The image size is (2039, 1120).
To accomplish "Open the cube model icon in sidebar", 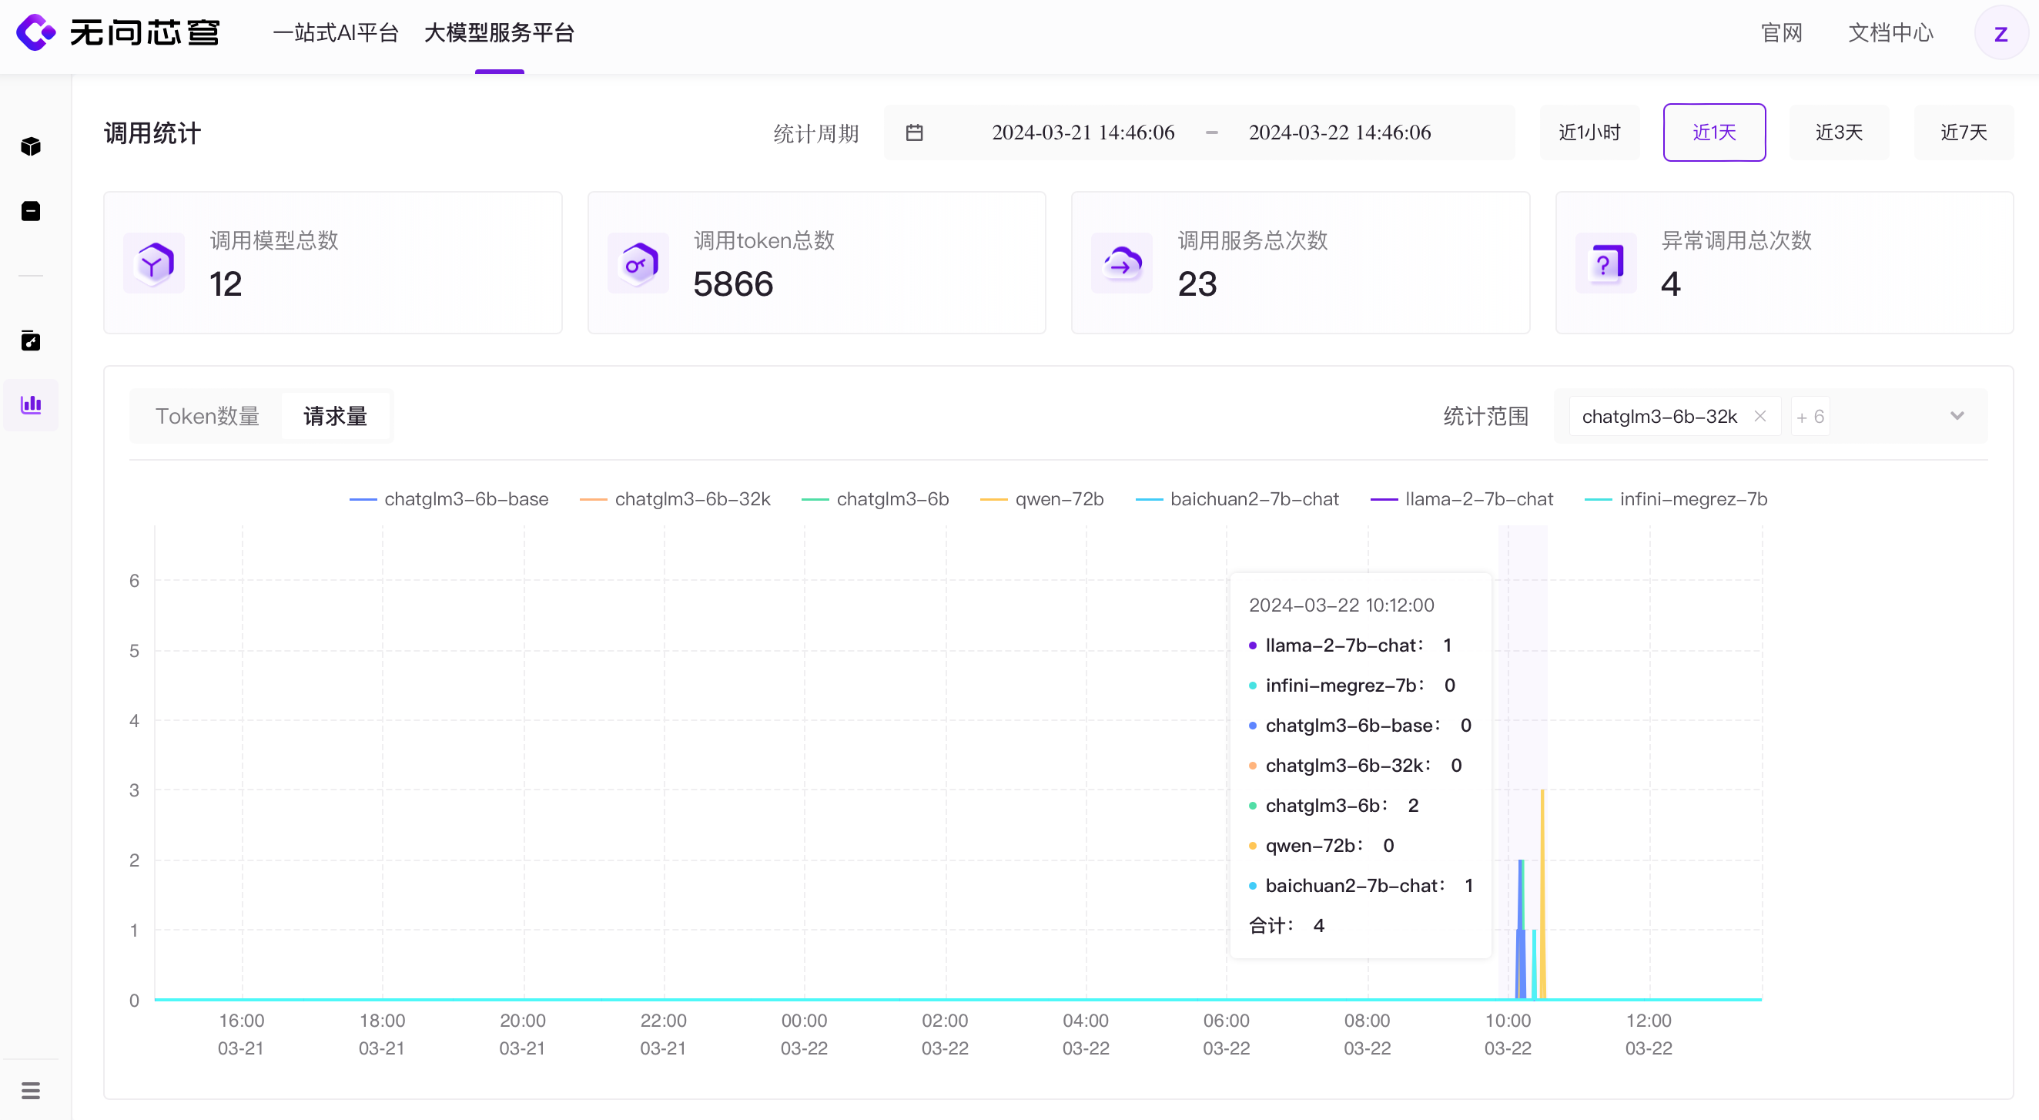I will (31, 146).
